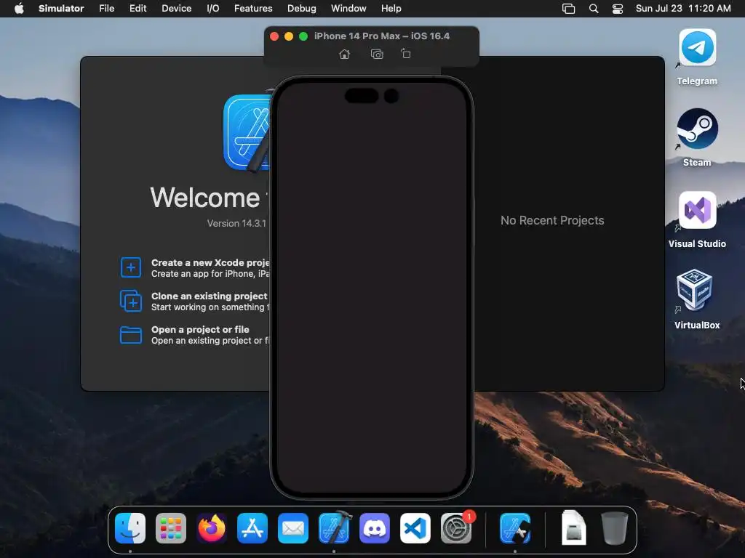Open Launchpad from the Dock
Viewport: 745px width, 558px height.
171,528
